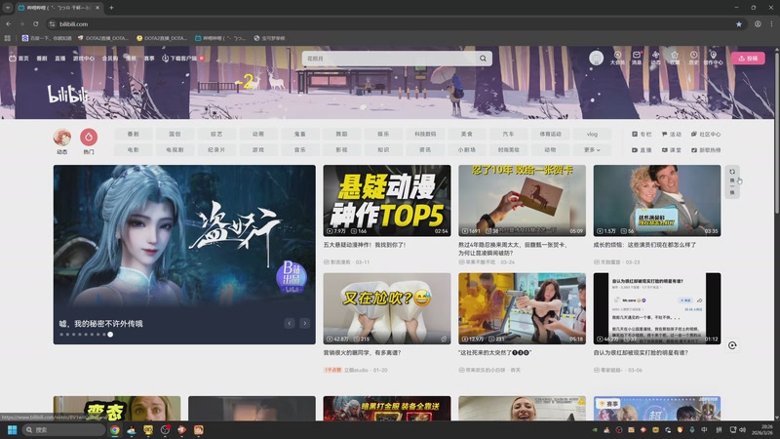This screenshot has width=780, height=439.
Task: Open the 收藏 favorites star icon
Action: click(675, 58)
